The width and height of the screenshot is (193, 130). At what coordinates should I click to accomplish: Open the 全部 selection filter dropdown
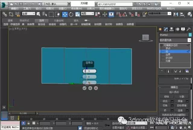point(28,13)
